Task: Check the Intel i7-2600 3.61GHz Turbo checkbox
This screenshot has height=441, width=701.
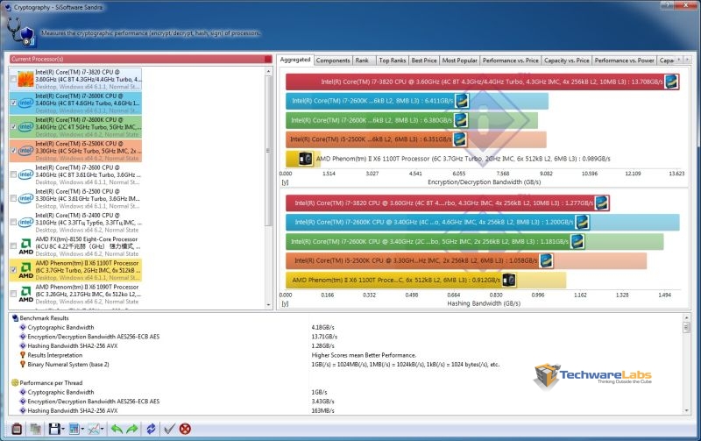Action: (13, 174)
